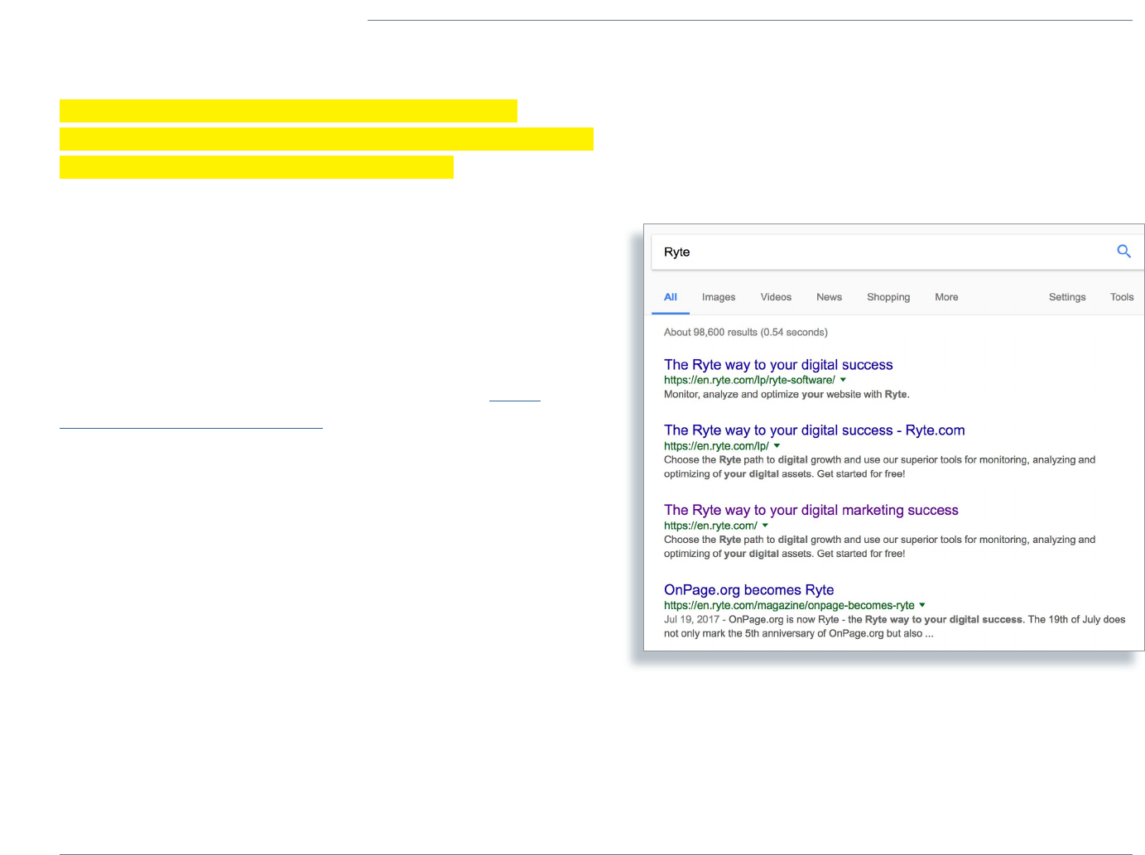The image size is (1145, 855).
Task: Switch to the Videos tab
Action: [776, 297]
